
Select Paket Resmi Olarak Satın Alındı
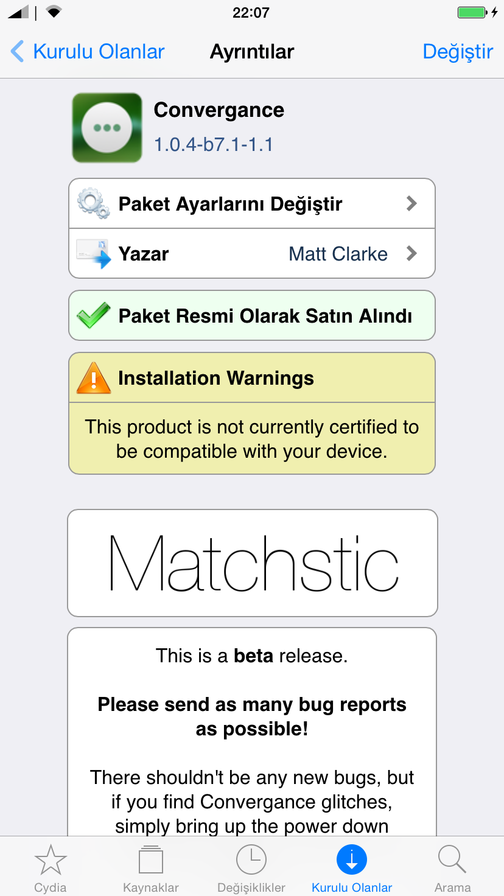pos(252,315)
